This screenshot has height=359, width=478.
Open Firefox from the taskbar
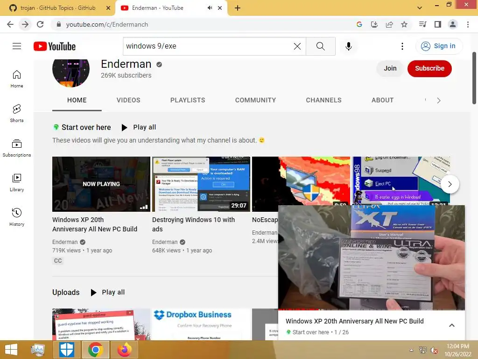[124, 350]
